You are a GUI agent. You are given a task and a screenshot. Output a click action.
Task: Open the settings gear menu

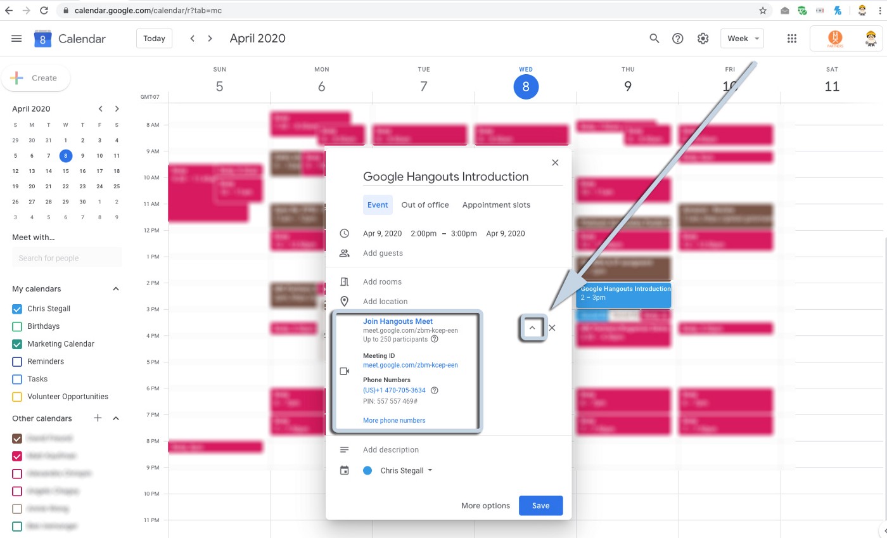[703, 39]
